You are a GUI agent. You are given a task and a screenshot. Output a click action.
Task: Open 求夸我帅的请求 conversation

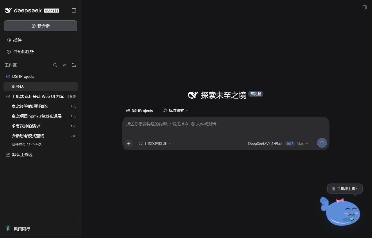(x=41, y=126)
